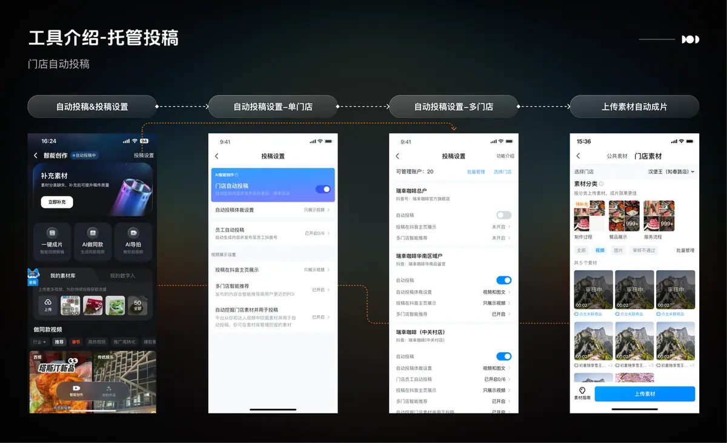Open 多门店智能推荐 row on single-store screen

click(273, 290)
